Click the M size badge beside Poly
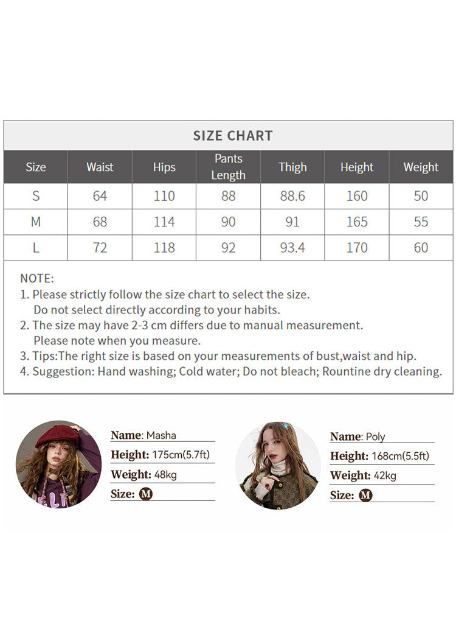456x641 pixels. [365, 495]
